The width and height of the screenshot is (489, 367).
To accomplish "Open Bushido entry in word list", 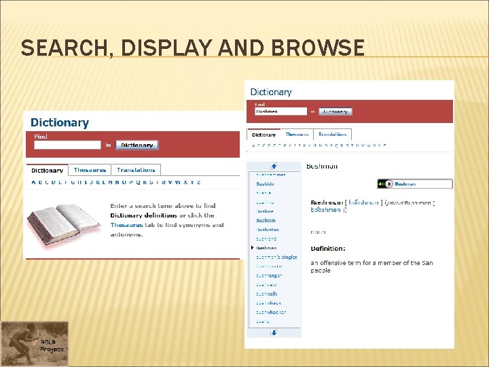I will pos(265,183).
